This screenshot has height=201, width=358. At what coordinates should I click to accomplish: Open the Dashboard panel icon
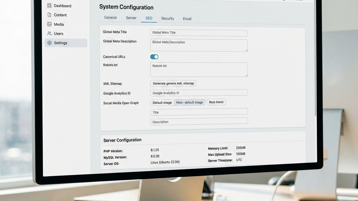49,5
